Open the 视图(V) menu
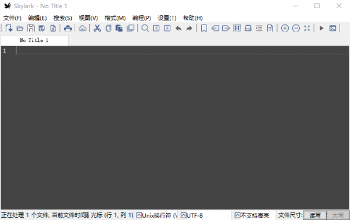 88,18
